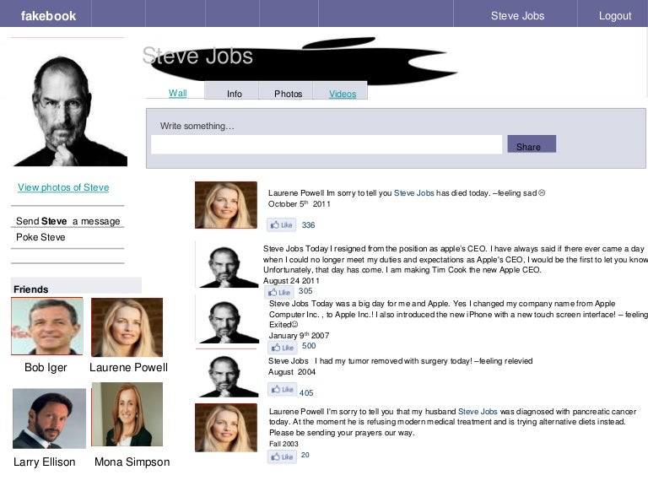Like the January 9th 2007 iPhone post
Viewport: 648px width, 486px height.
[x=282, y=347]
